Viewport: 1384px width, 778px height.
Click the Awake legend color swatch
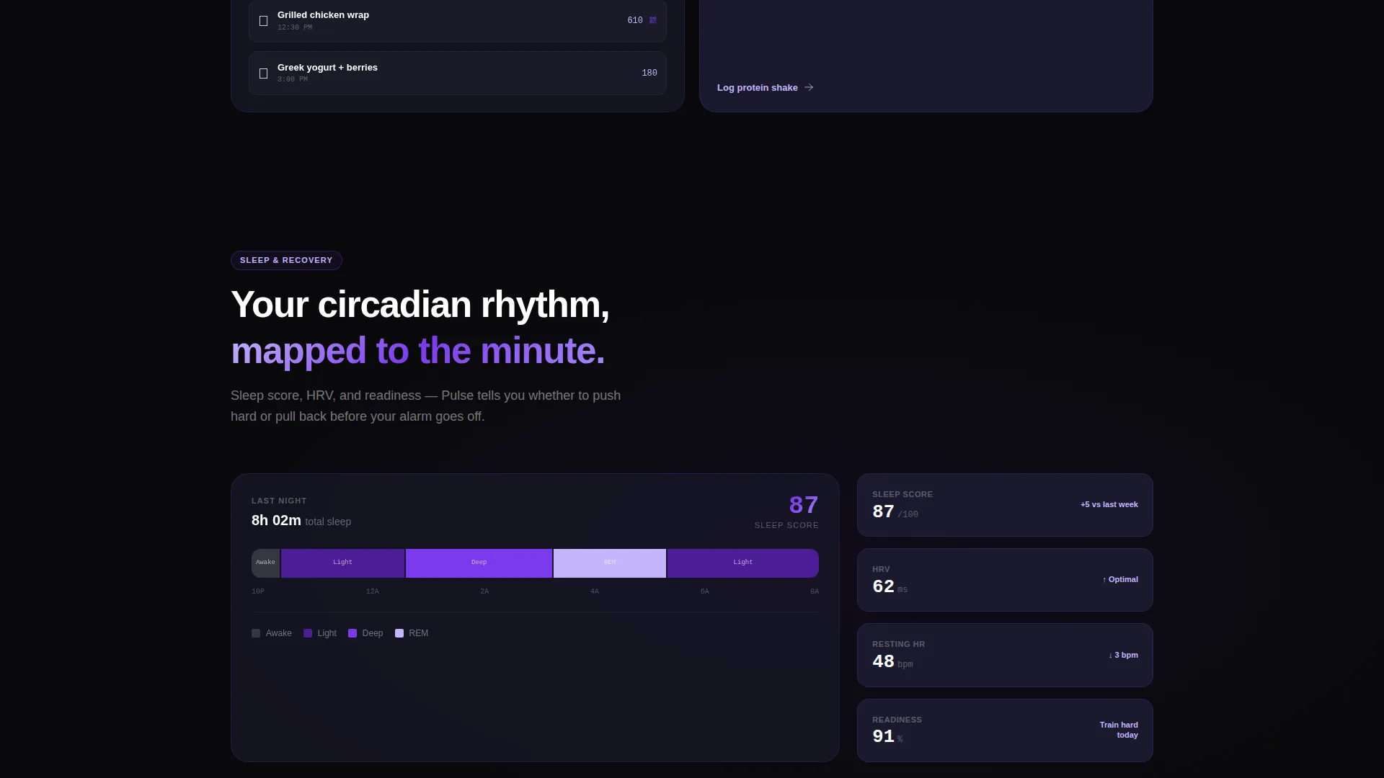click(x=256, y=633)
